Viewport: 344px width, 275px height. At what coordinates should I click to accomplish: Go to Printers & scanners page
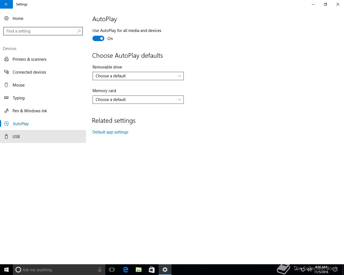point(43,59)
